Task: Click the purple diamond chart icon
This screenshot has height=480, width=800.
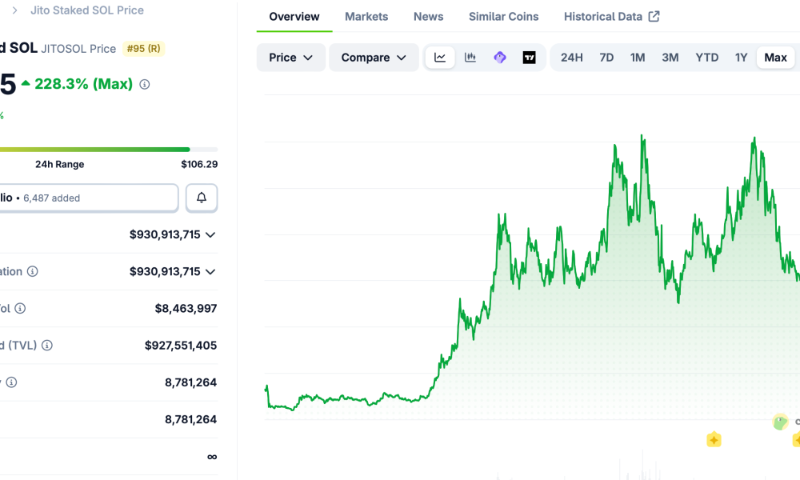Action: pos(500,58)
